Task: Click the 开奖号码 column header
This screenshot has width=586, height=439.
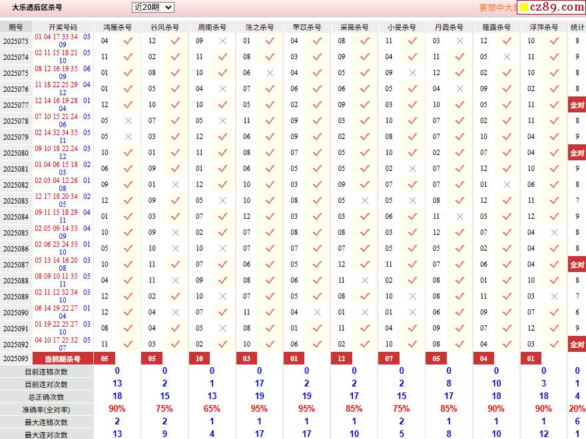Action: tap(63, 27)
